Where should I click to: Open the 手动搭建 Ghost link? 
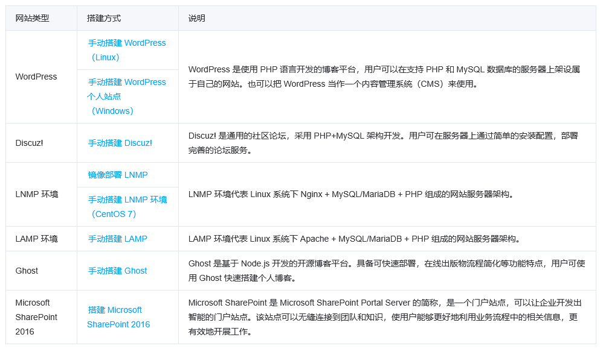117,271
